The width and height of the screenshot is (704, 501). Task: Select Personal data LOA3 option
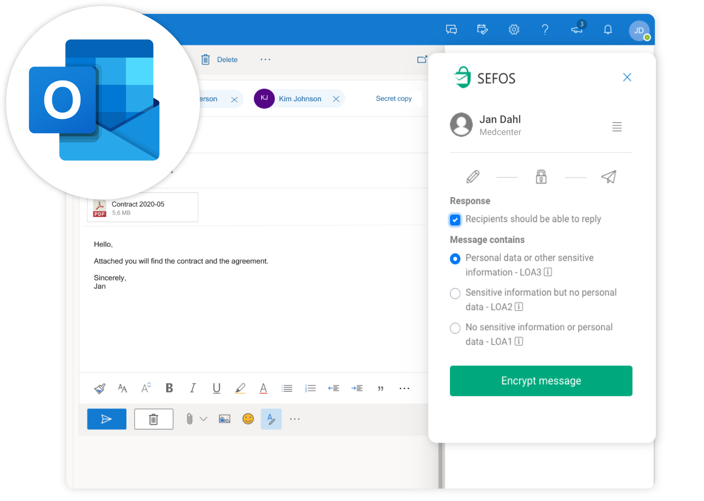point(455,259)
